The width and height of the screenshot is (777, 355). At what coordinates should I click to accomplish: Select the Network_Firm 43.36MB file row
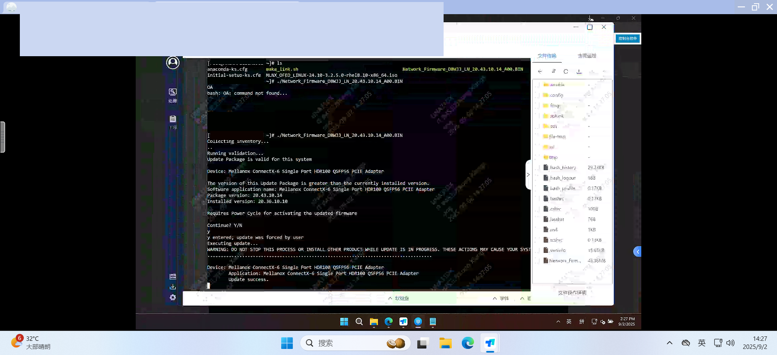point(573,261)
